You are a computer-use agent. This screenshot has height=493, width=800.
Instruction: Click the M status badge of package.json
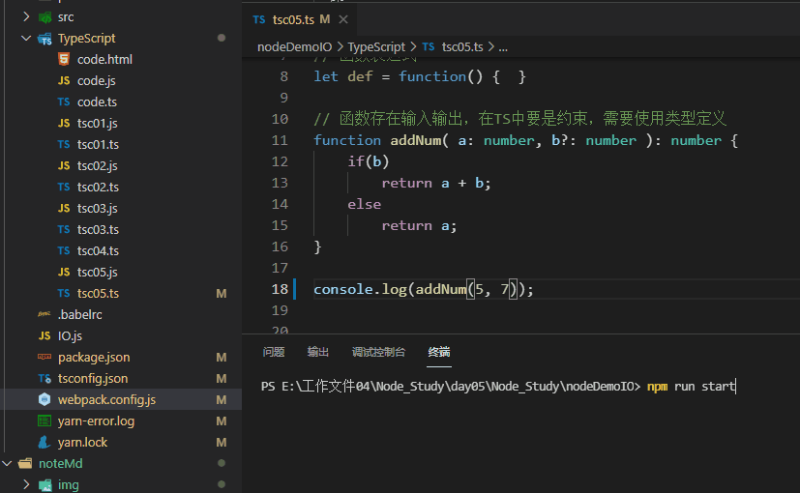[221, 358]
